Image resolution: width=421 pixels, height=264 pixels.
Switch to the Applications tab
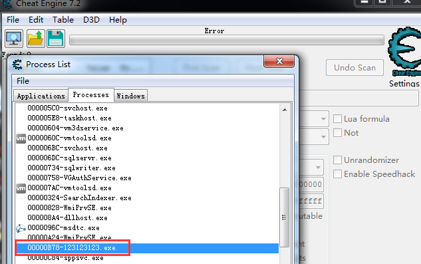[x=41, y=96]
